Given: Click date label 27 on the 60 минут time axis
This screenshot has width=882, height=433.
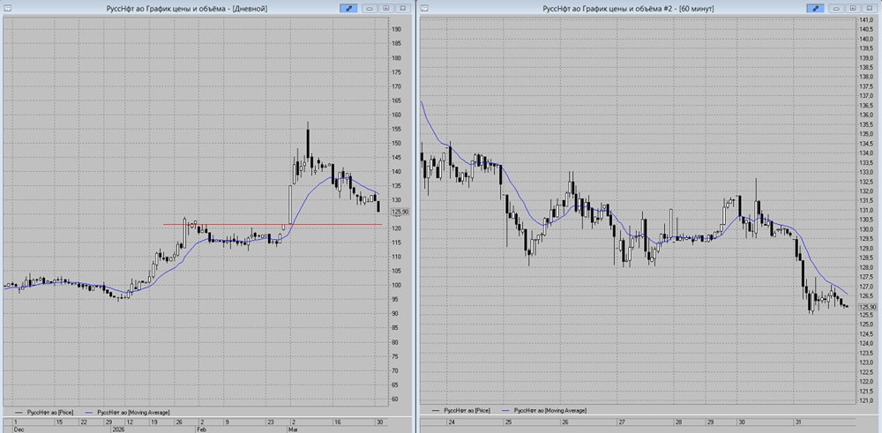Looking at the screenshot, I should [x=622, y=422].
